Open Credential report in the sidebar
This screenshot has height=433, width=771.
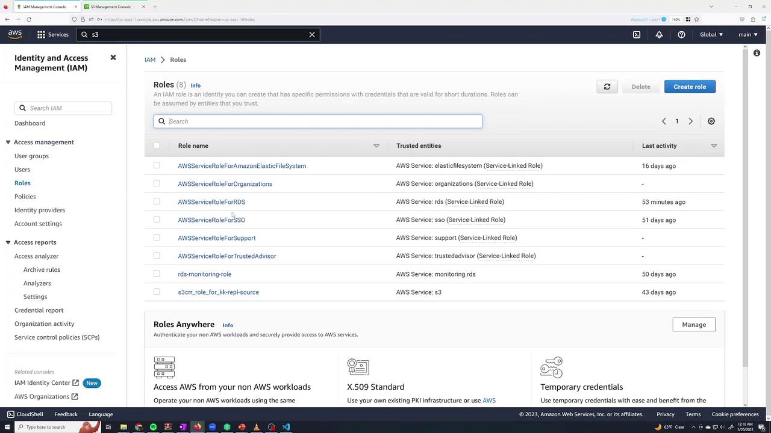[39, 310]
